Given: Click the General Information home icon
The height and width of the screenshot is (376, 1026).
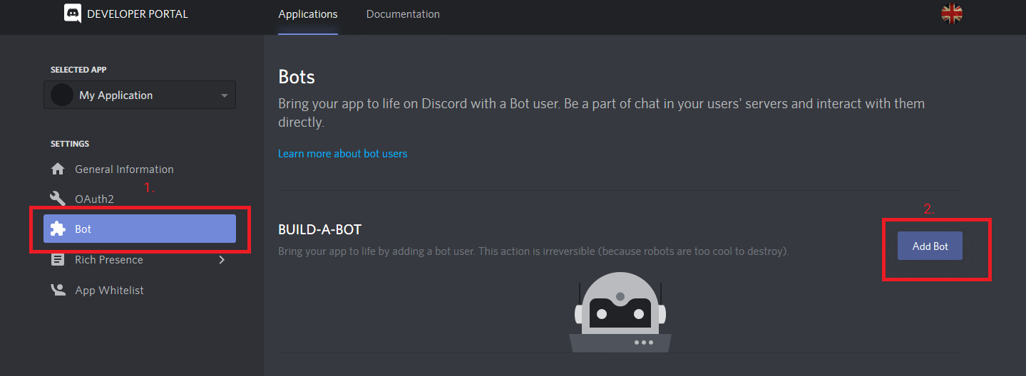Looking at the screenshot, I should pyautogui.click(x=58, y=169).
